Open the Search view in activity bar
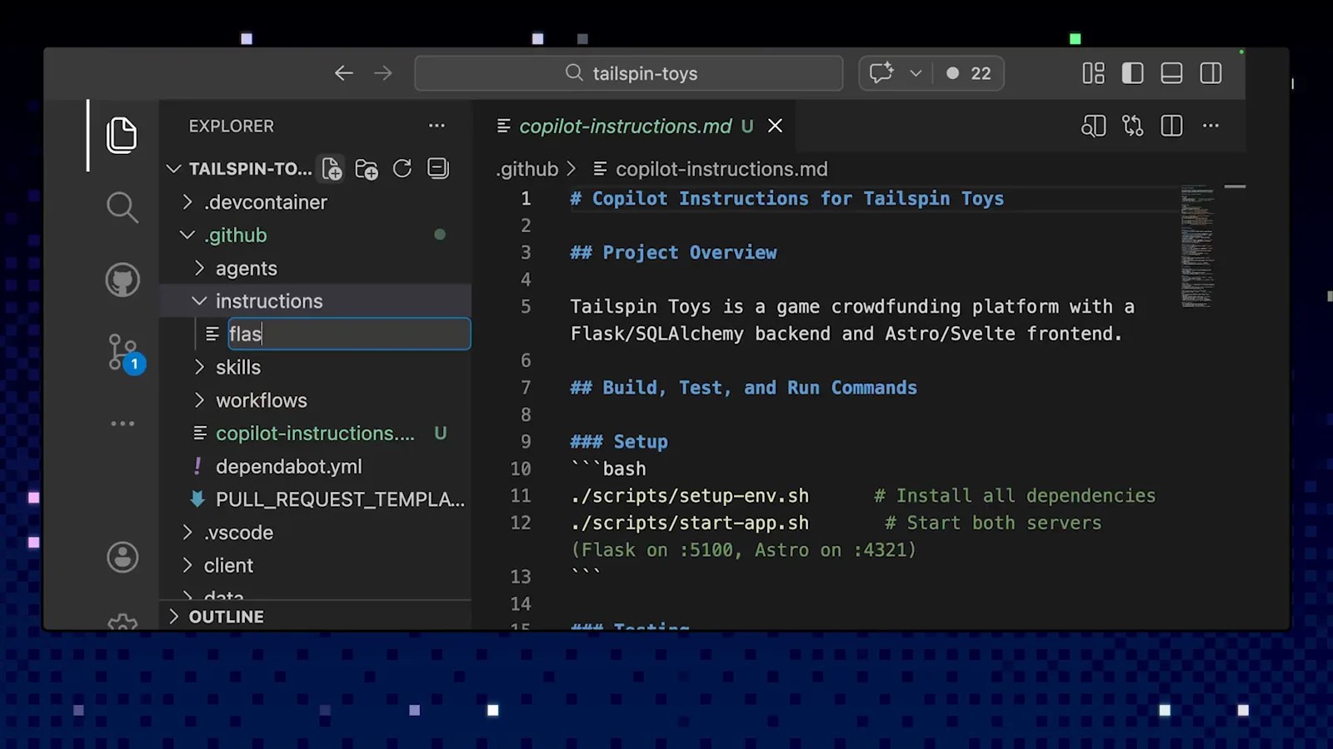This screenshot has height=749, width=1333. coord(122,207)
